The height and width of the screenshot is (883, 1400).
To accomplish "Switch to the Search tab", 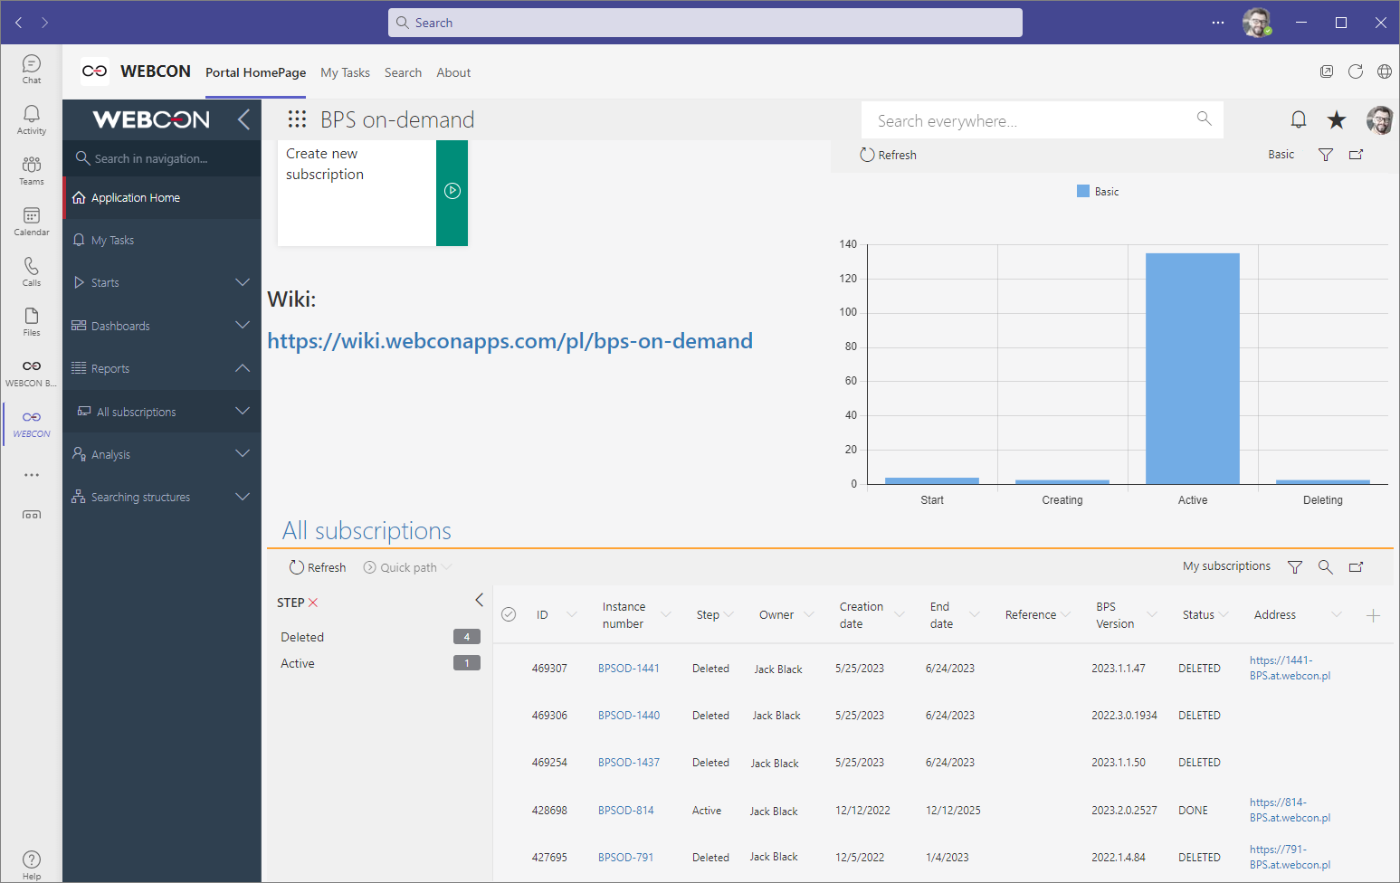I will tap(403, 72).
